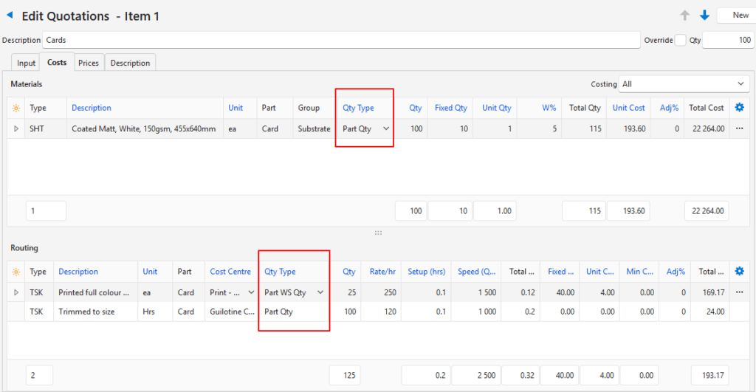
Task: Open the Costing dropdown set to All
Action: pyautogui.click(x=684, y=84)
